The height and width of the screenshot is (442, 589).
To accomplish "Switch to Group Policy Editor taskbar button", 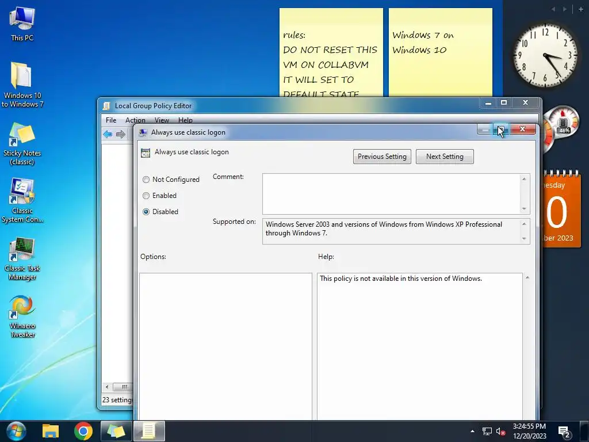I will 149,431.
